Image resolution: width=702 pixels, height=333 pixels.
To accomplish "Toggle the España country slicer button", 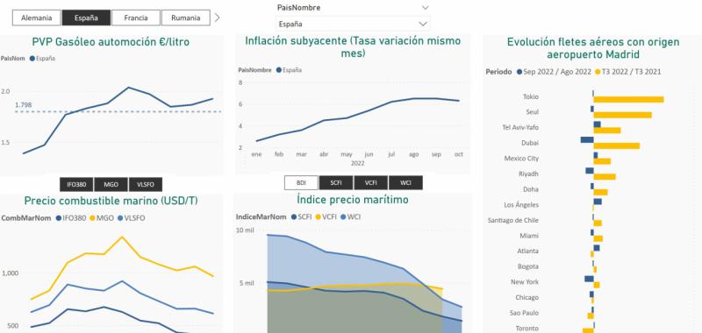I will [86, 18].
